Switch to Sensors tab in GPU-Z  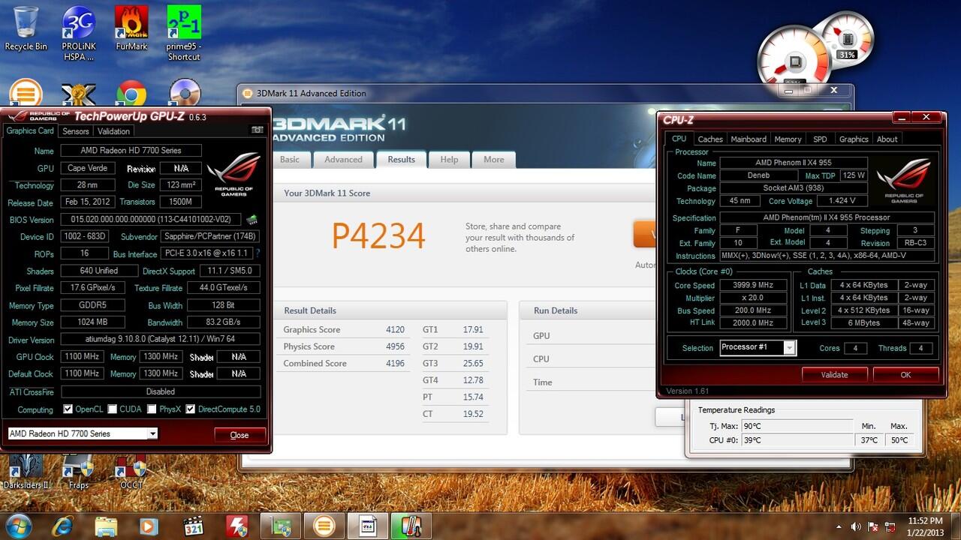(x=75, y=131)
